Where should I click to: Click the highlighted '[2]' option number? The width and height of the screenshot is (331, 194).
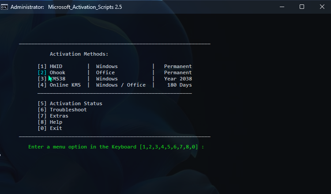[x=42, y=72]
